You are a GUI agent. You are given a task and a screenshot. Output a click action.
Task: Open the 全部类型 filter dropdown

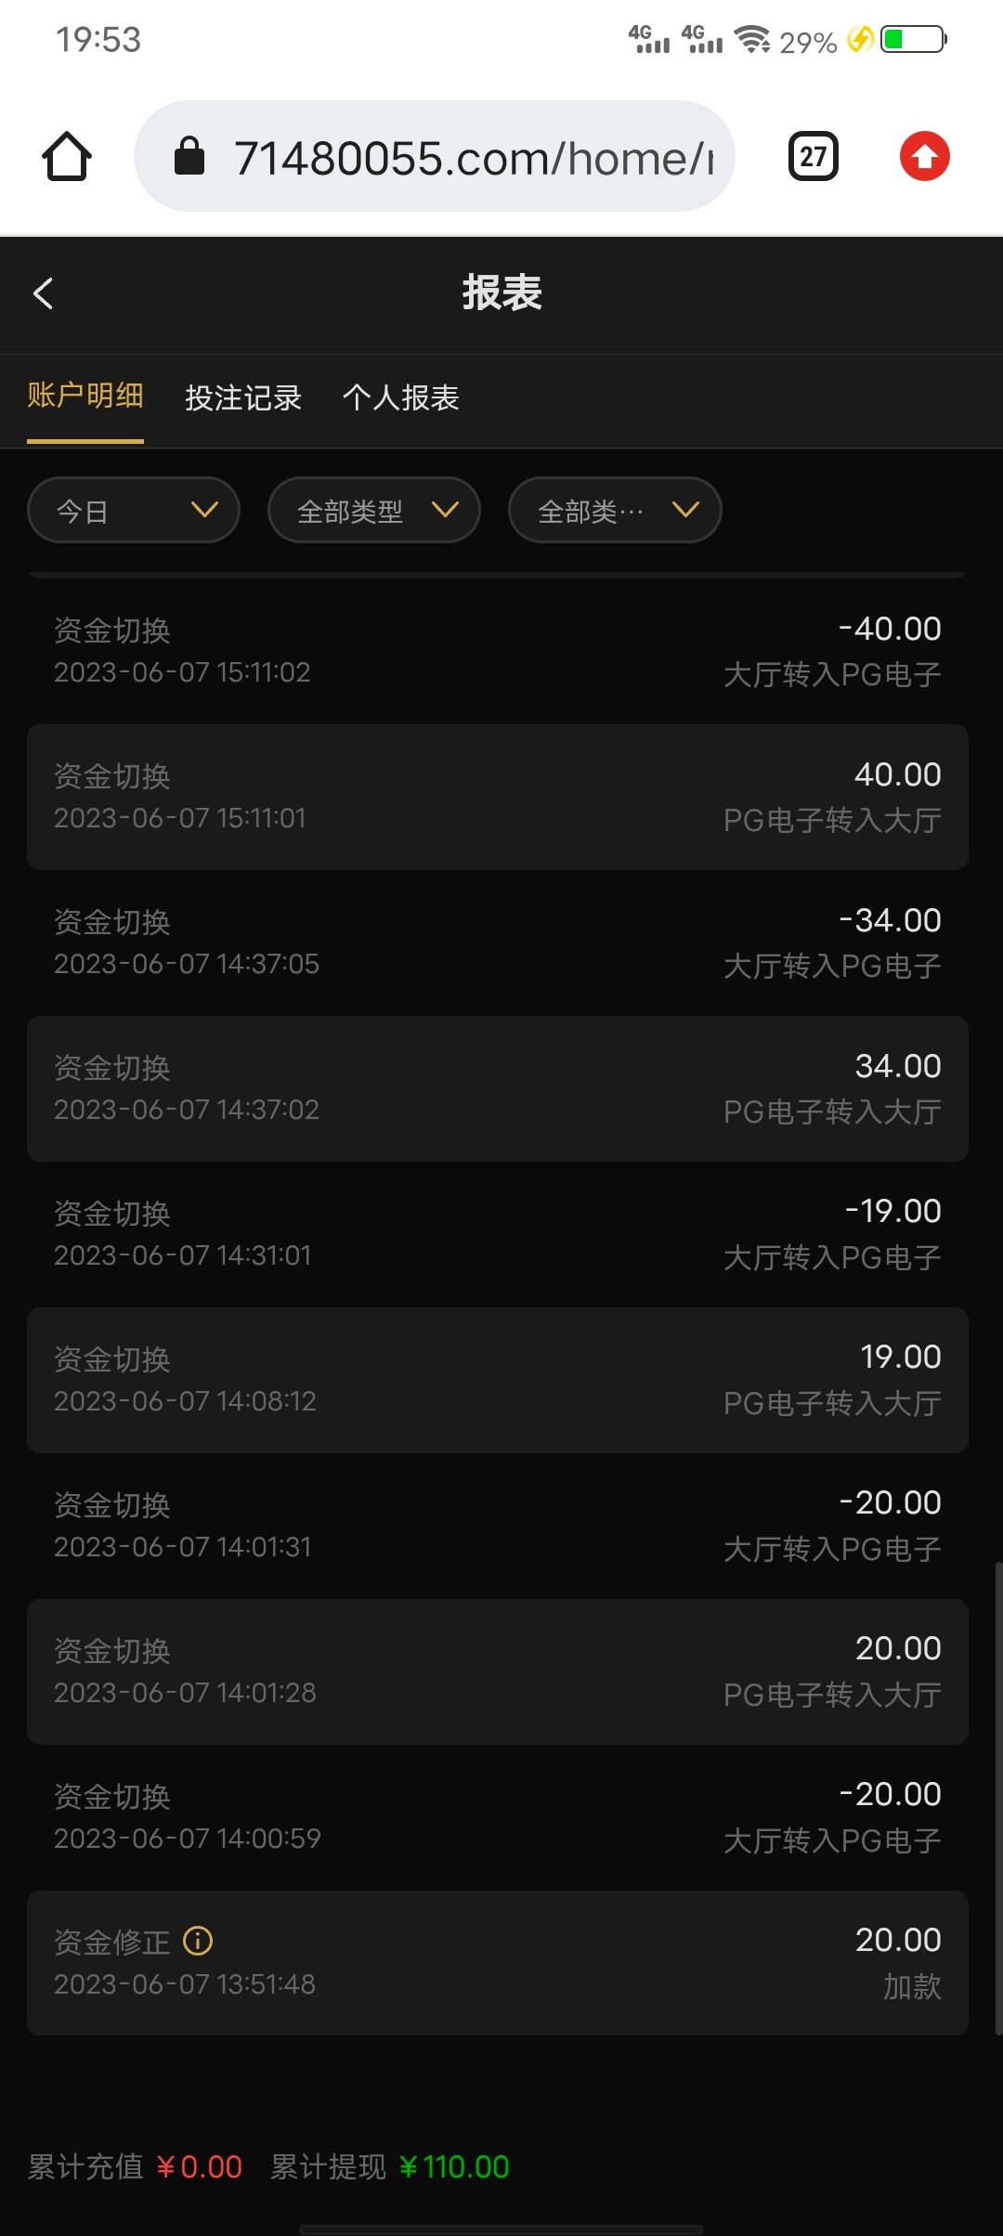[373, 510]
